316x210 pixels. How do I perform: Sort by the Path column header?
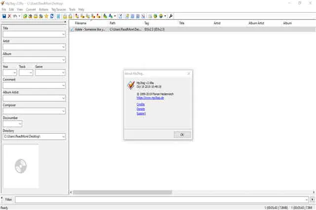tap(113, 23)
